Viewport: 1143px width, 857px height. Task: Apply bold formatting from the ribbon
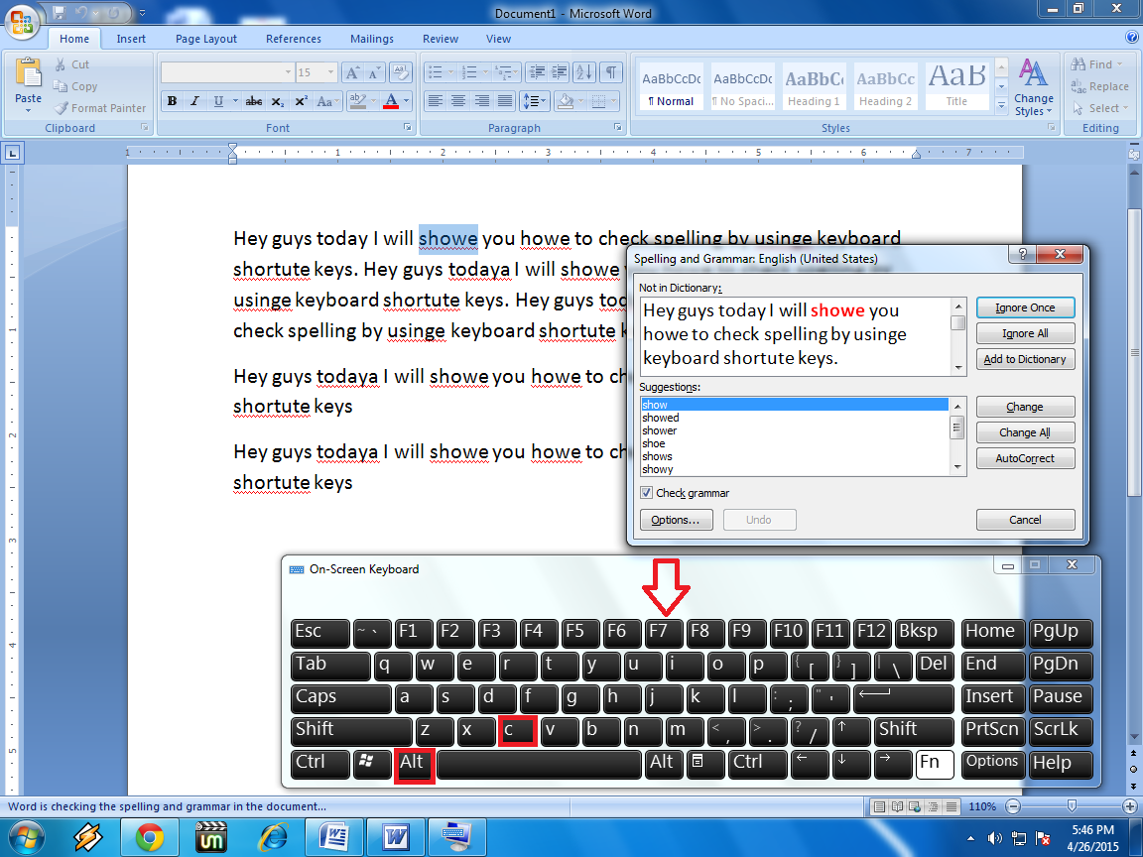(172, 101)
